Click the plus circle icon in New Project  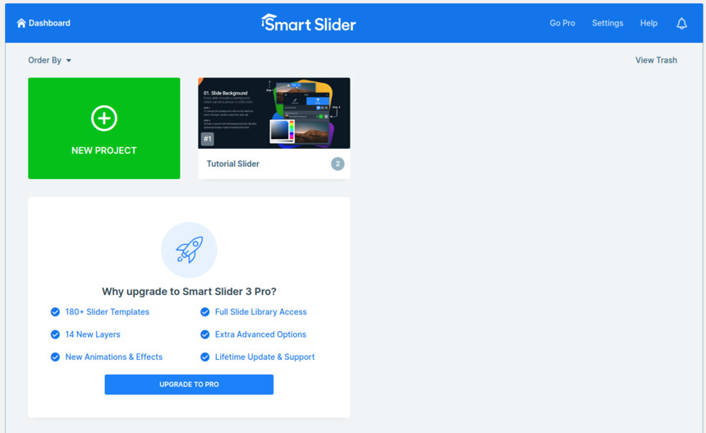pos(104,118)
